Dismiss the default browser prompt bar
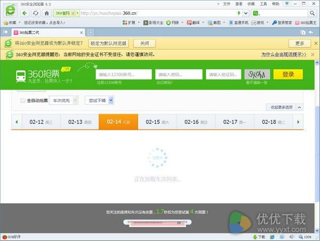Image resolution: width=320 pixels, height=241 pixels. click(x=316, y=43)
